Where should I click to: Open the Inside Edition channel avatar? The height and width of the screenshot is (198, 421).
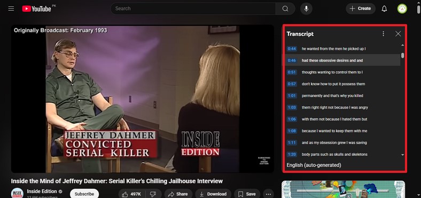point(17,193)
